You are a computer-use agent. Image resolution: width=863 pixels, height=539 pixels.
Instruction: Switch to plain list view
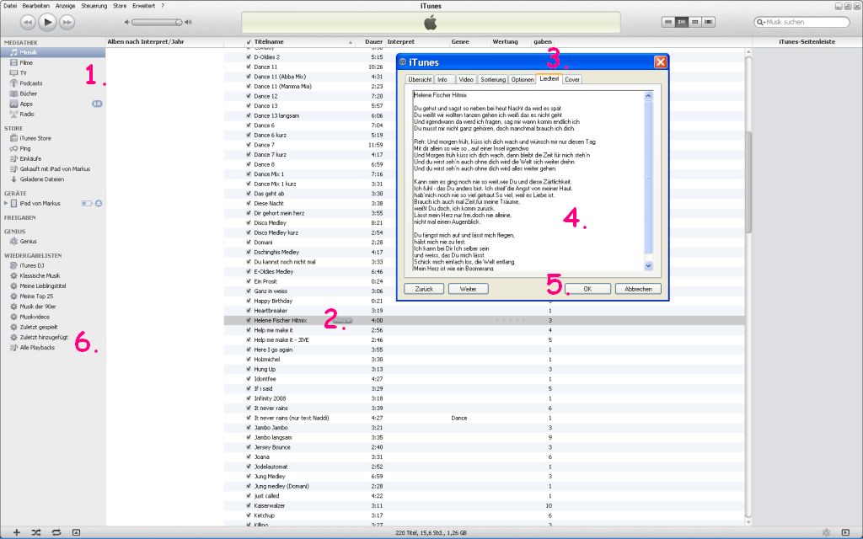(668, 22)
